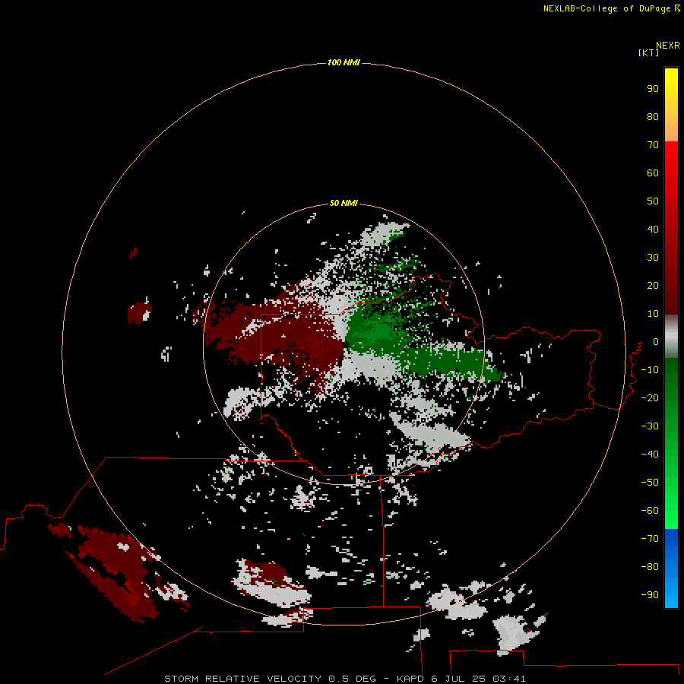
Task: Click the 90 knot scale value
Action: (653, 89)
